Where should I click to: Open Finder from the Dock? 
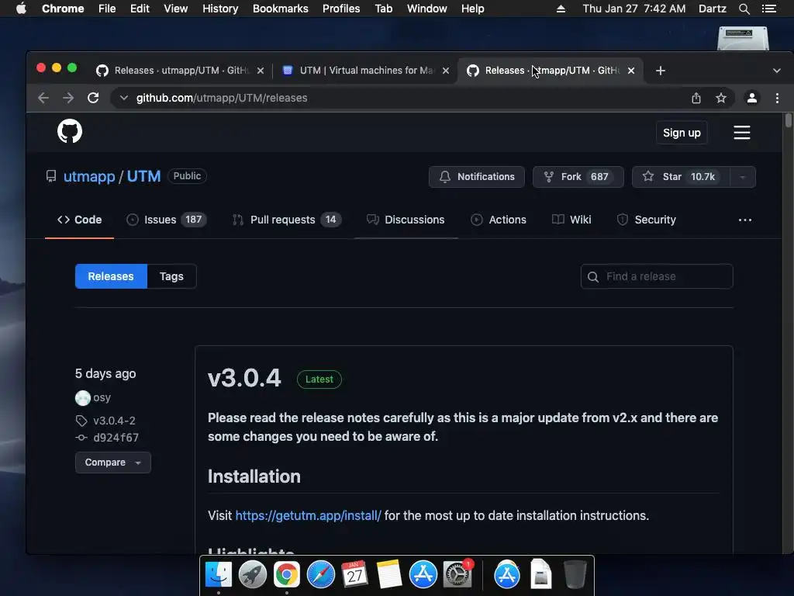[219, 575]
